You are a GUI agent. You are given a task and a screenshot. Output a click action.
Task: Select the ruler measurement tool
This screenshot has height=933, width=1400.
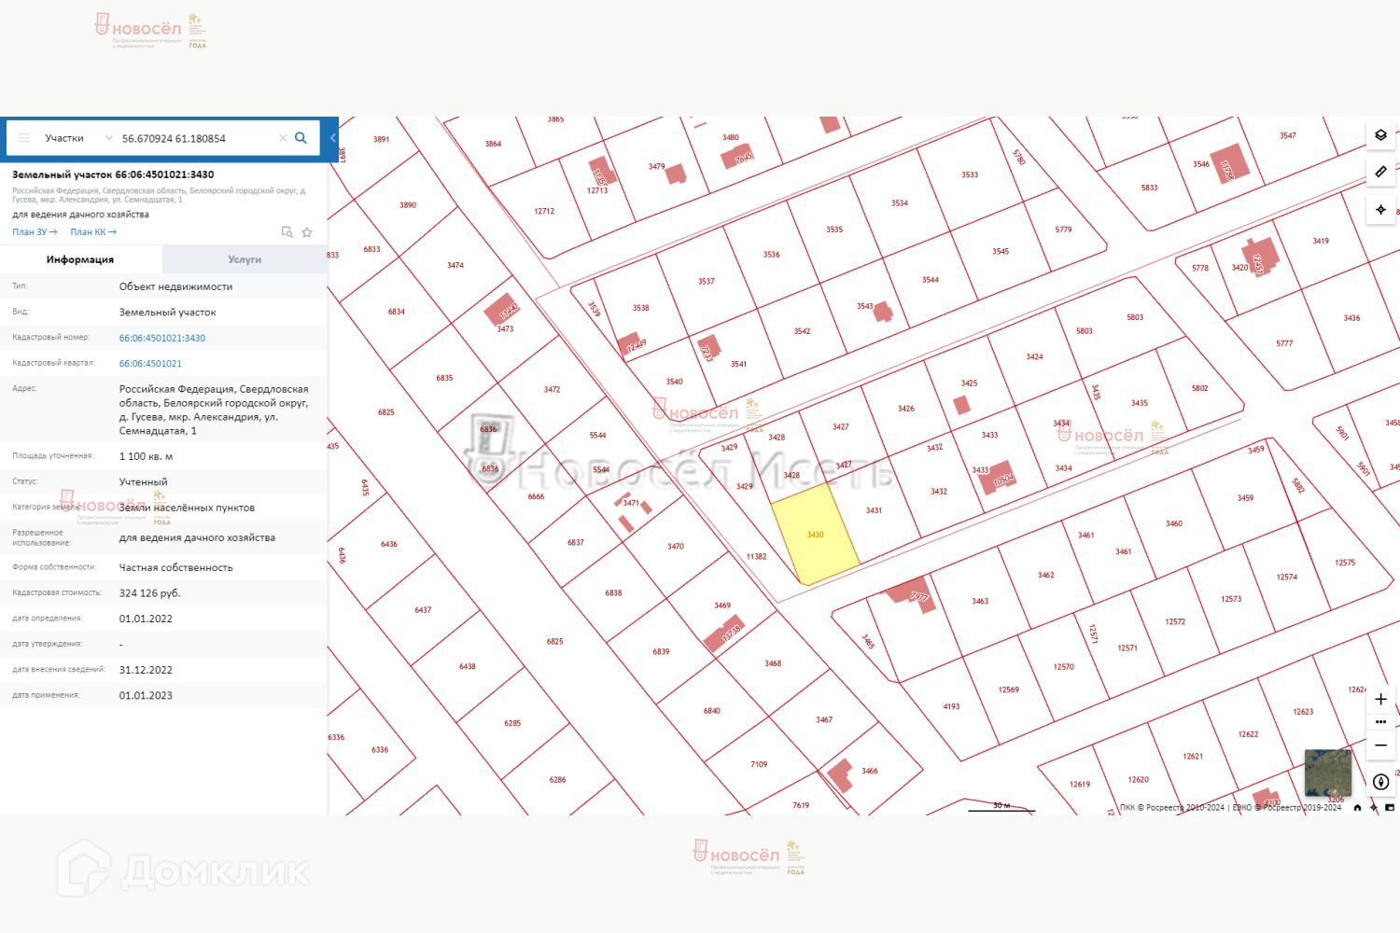coord(1380,172)
